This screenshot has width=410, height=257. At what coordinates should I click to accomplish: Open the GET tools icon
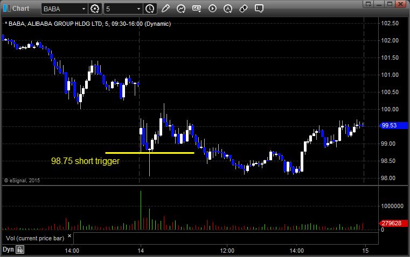197,9
